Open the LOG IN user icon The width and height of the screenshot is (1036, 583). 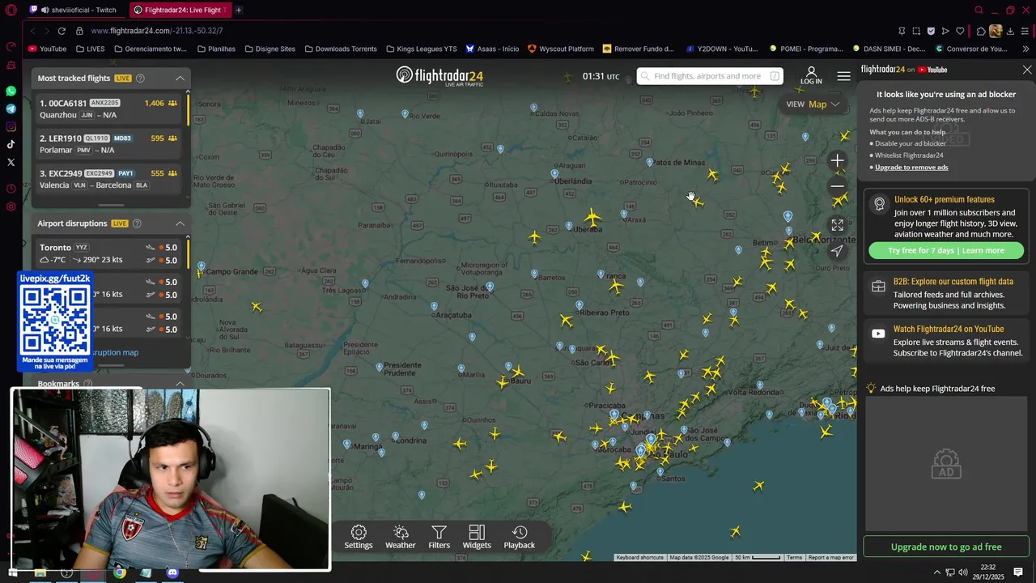(x=811, y=76)
